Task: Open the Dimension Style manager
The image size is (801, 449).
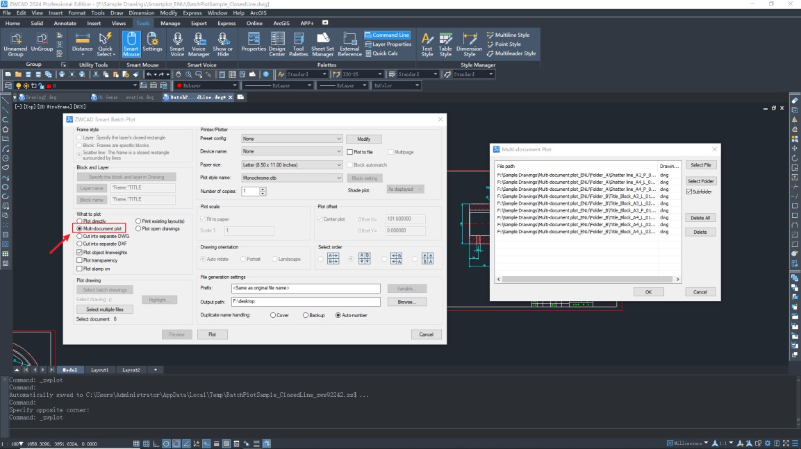Action: (469, 44)
